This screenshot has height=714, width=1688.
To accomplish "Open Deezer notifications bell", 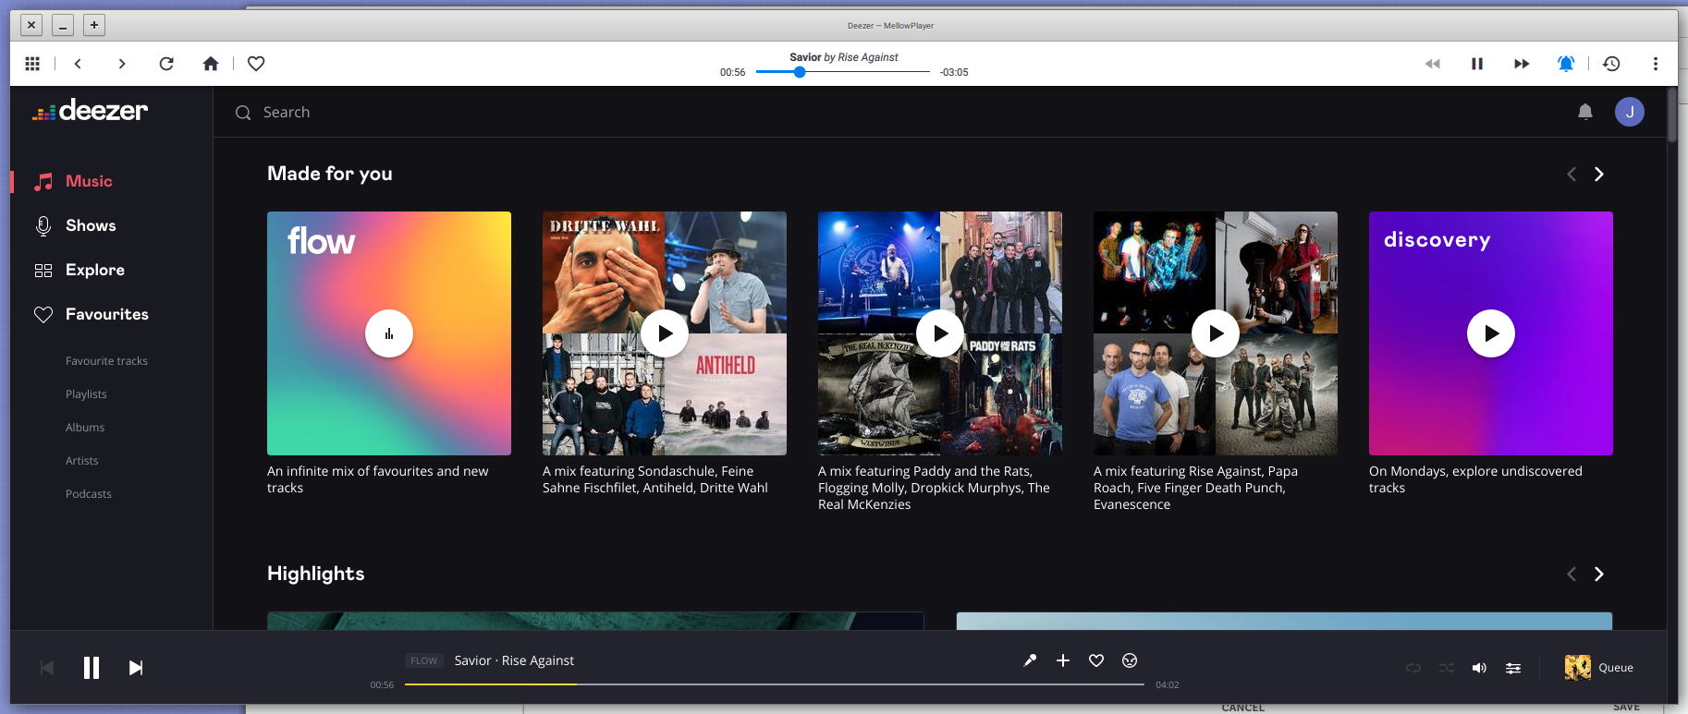I will pos(1585,112).
